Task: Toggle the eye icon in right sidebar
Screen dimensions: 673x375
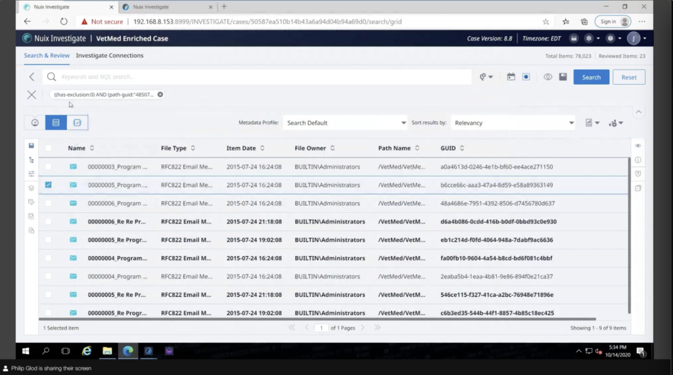Action: tap(638, 145)
